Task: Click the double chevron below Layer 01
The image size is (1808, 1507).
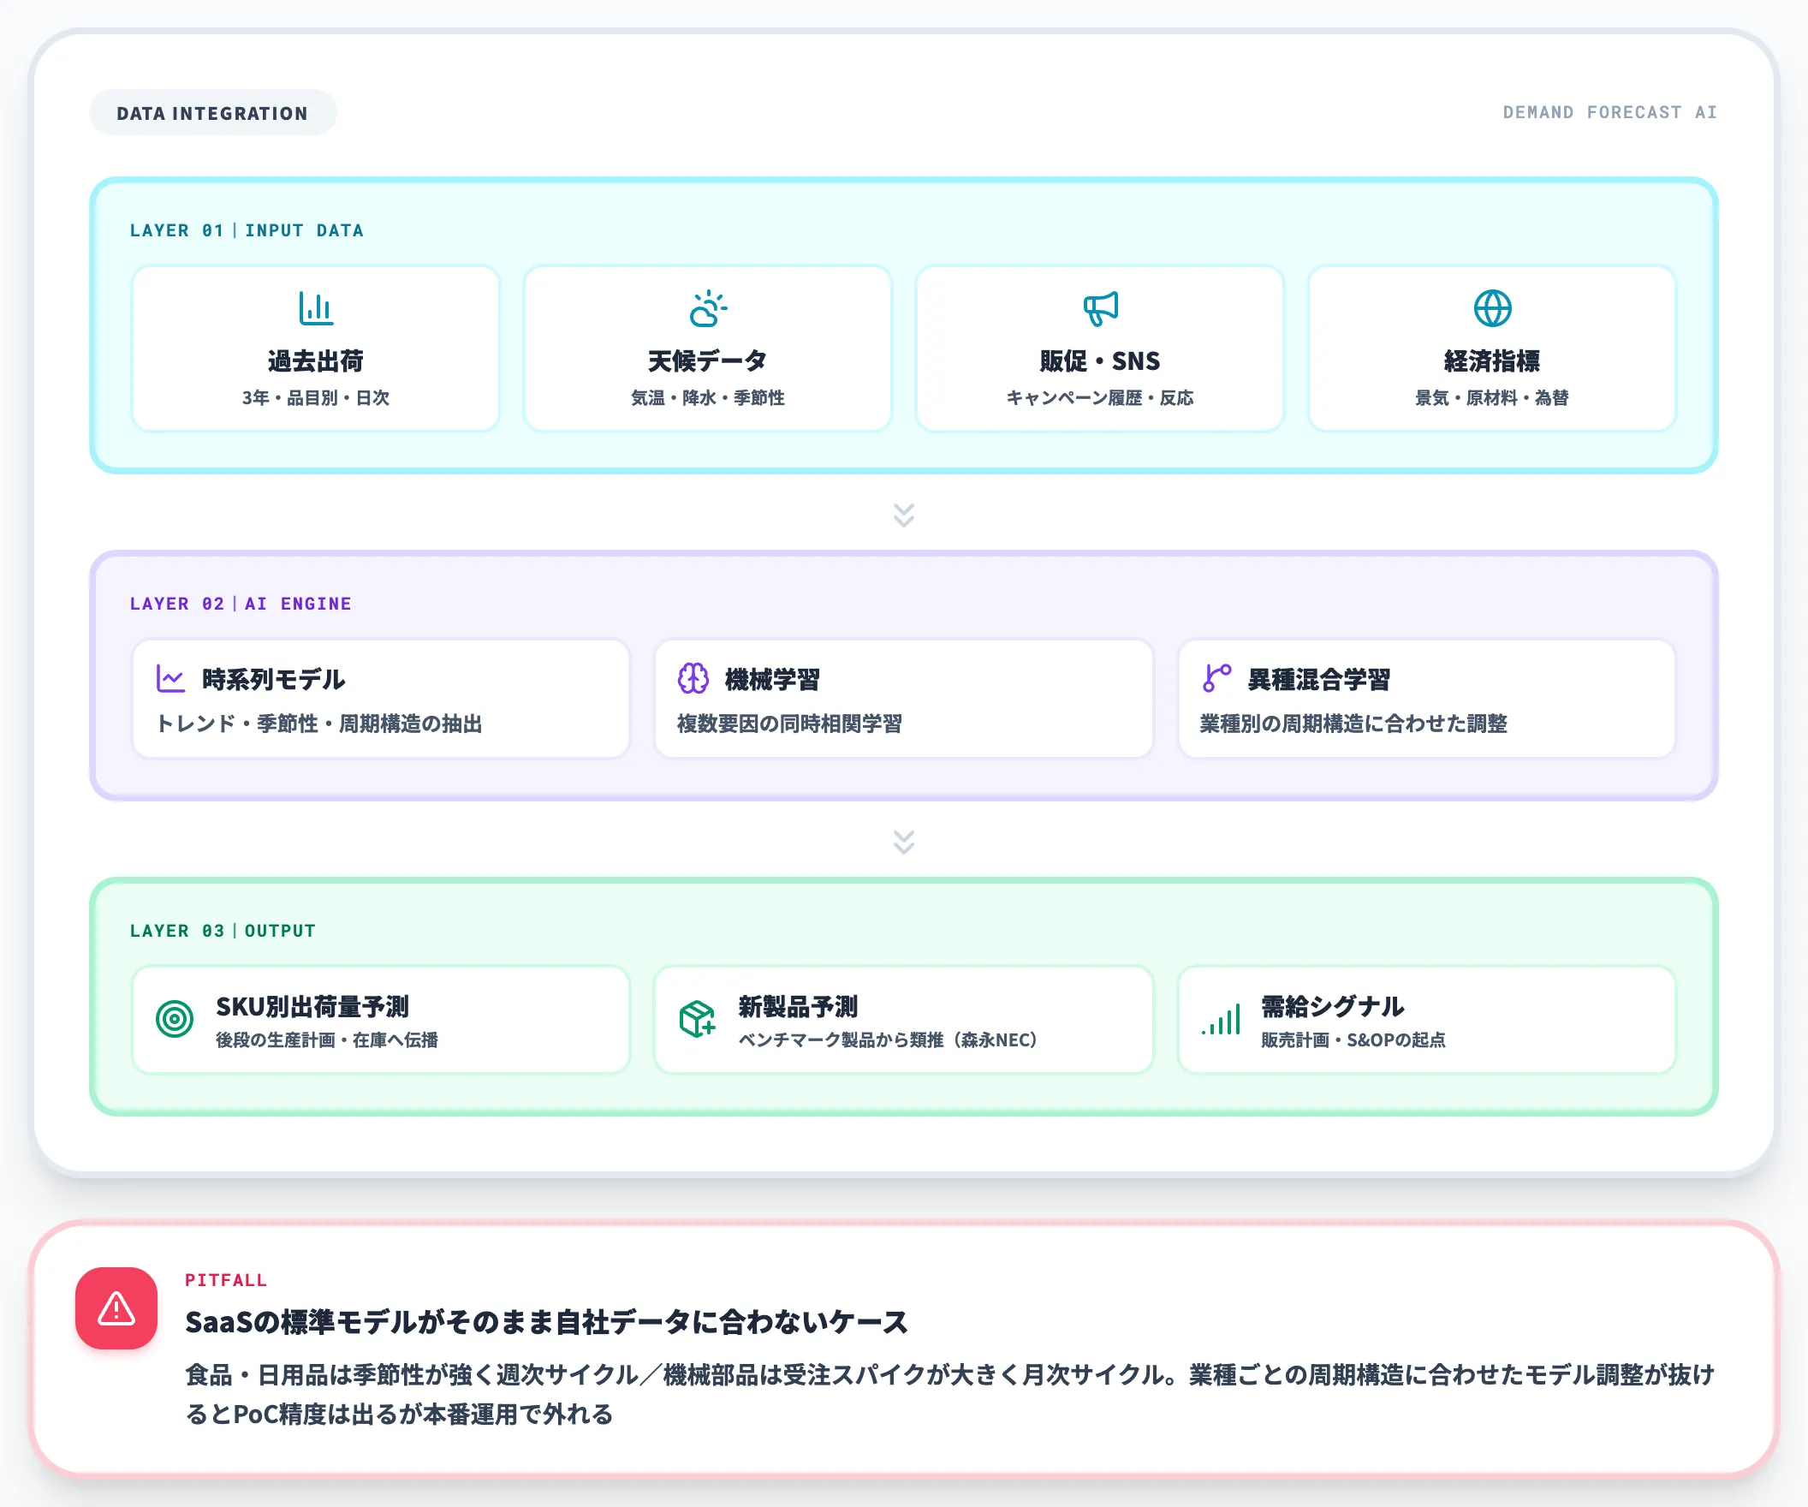Action: (x=904, y=515)
